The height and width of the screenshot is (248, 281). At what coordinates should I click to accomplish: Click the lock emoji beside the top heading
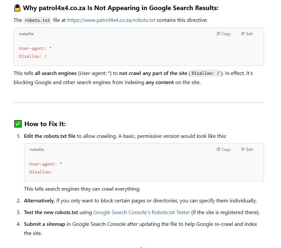pyautogui.click(x=17, y=8)
